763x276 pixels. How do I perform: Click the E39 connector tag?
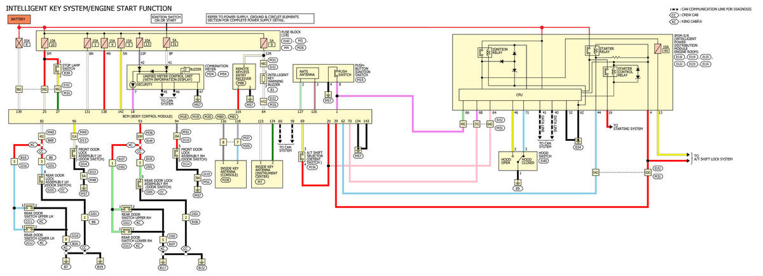point(68,73)
